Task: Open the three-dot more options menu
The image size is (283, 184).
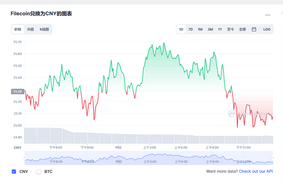Action: [x=268, y=15]
